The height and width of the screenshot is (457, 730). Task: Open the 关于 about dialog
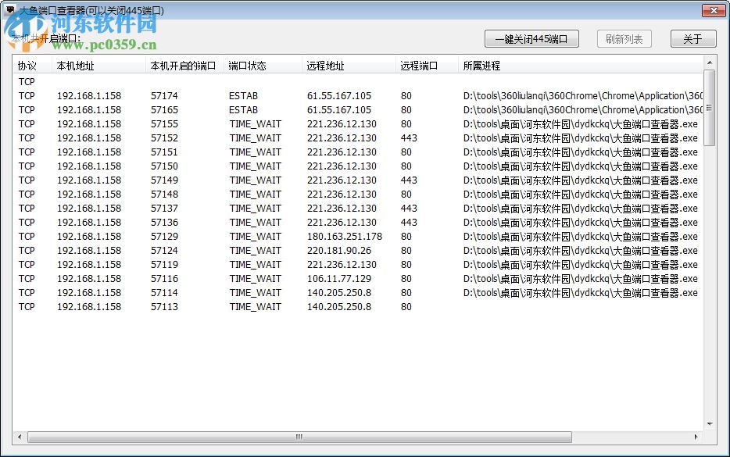(692, 38)
